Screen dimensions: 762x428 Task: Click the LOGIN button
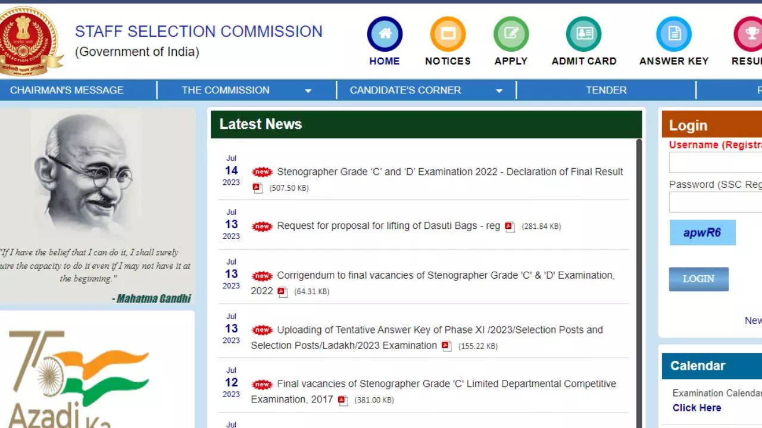(698, 279)
